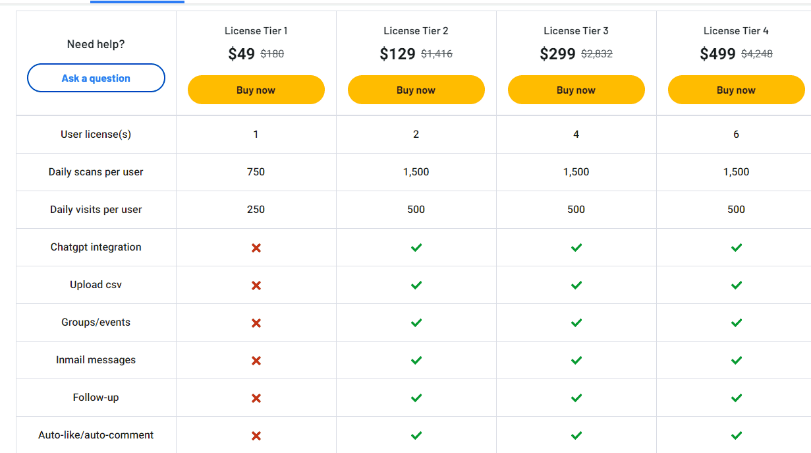
Task: Click the green check for Tier 2 Inmail messages
Action: point(416,360)
